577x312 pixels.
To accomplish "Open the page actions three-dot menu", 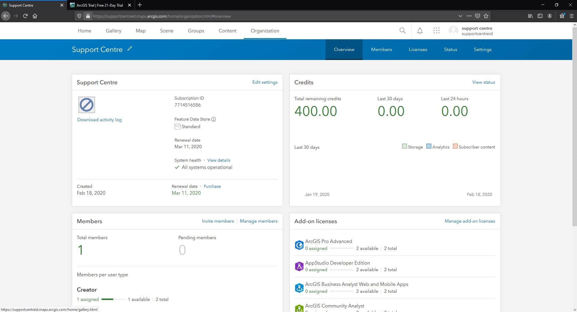I will tap(469, 16).
